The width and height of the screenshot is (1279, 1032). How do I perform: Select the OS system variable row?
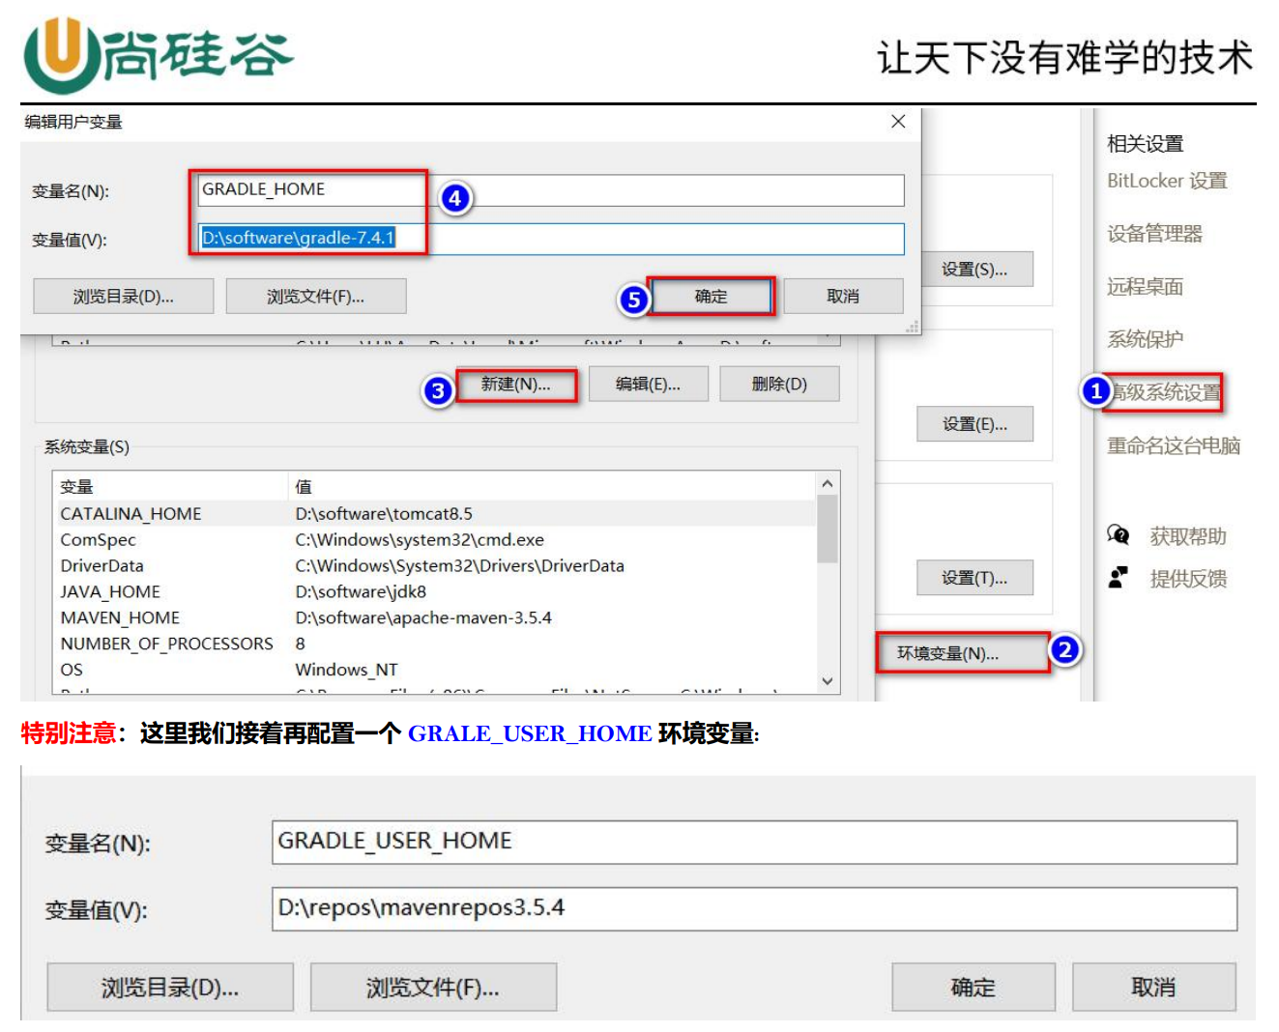(x=434, y=670)
